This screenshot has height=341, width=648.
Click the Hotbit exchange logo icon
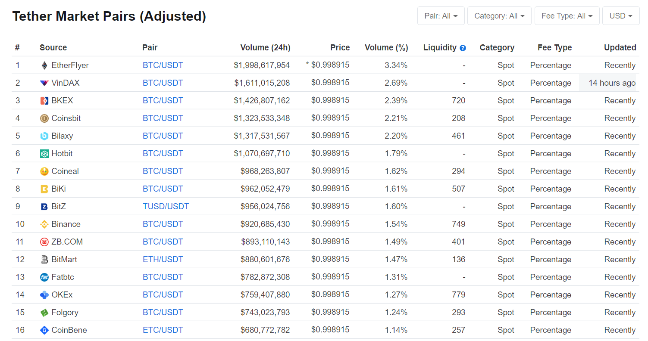tap(44, 154)
